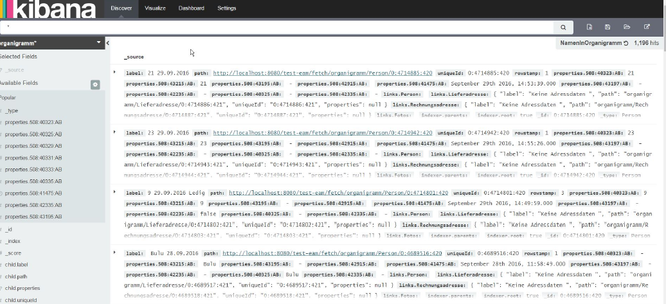666x304 pixels.
Task: Open the organigramm index pattern dropdown
Action: tap(99, 42)
